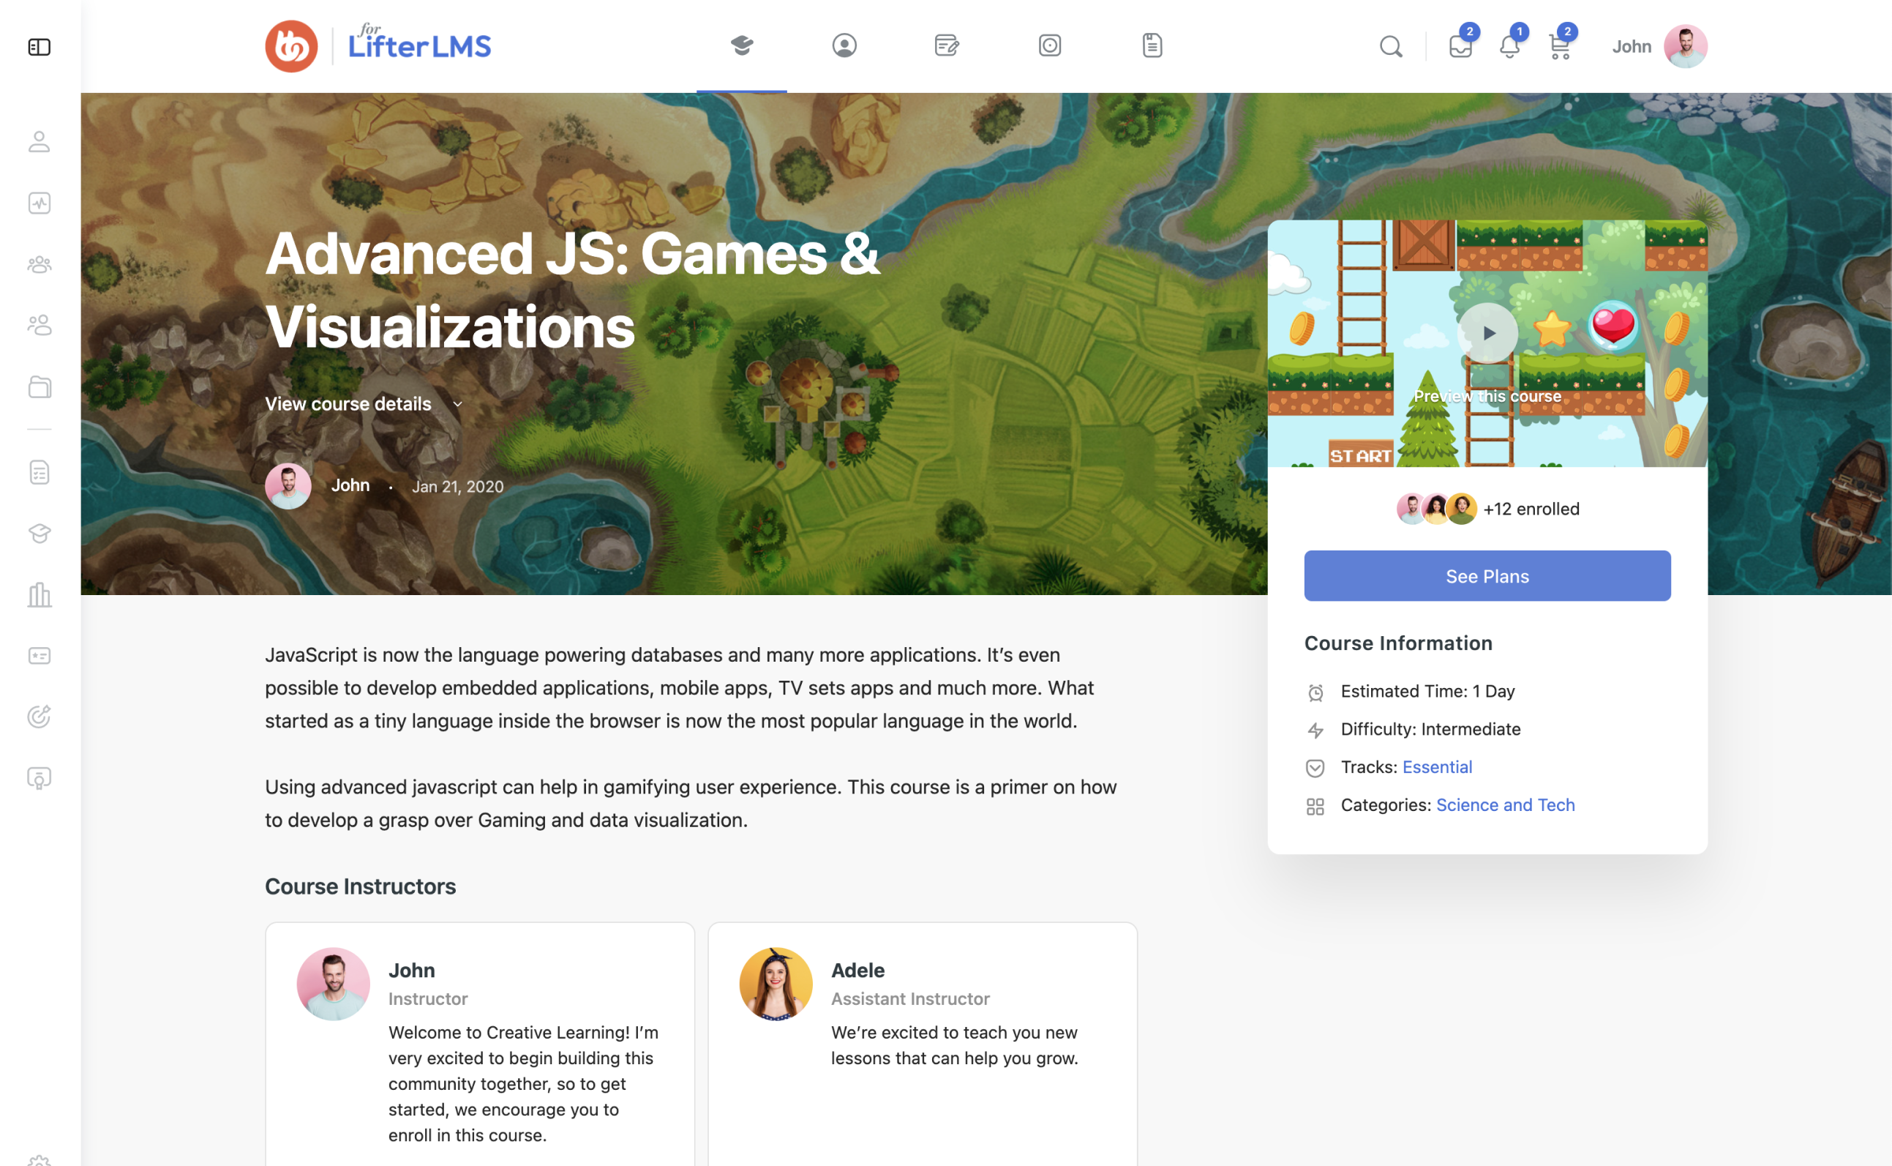This screenshot has height=1166, width=1892.
Task: Click the categories grid icon
Action: [1315, 807]
